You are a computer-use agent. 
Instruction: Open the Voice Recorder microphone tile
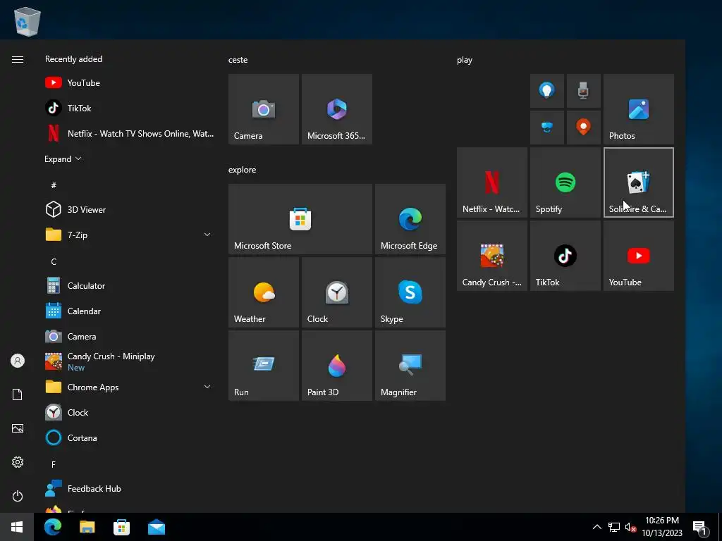(x=583, y=91)
